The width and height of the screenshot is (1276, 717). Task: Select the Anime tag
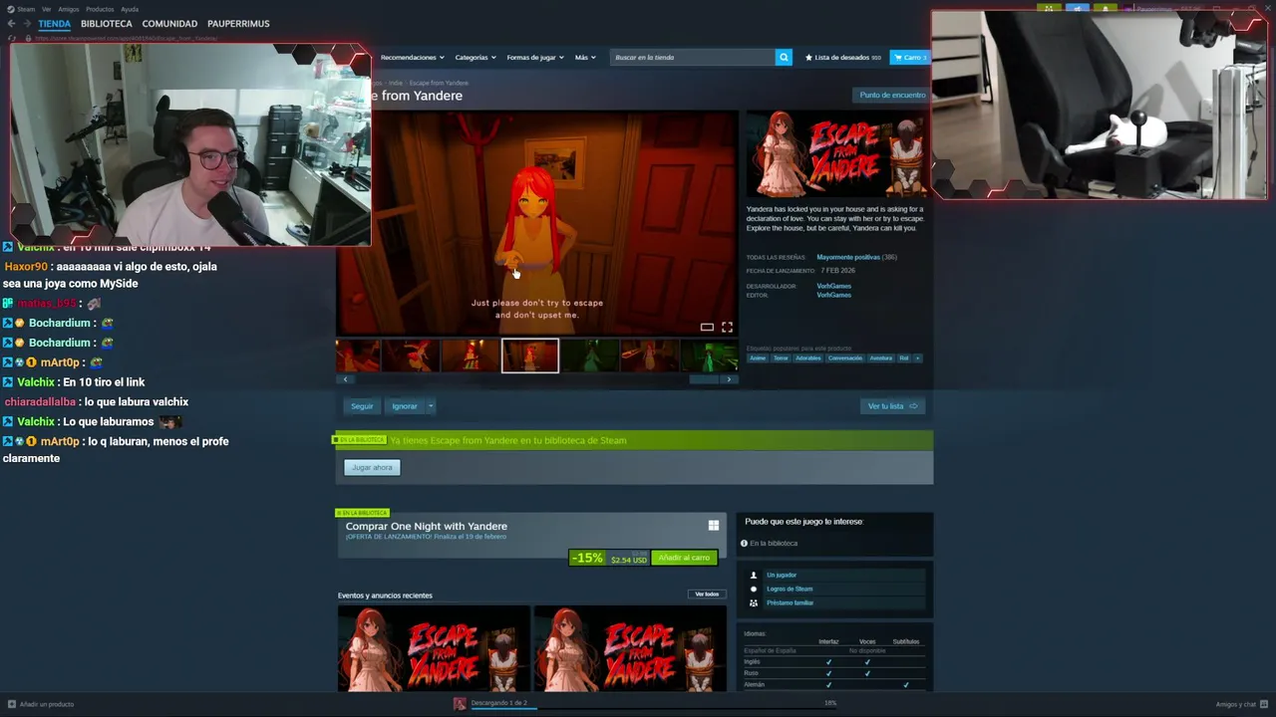758,358
